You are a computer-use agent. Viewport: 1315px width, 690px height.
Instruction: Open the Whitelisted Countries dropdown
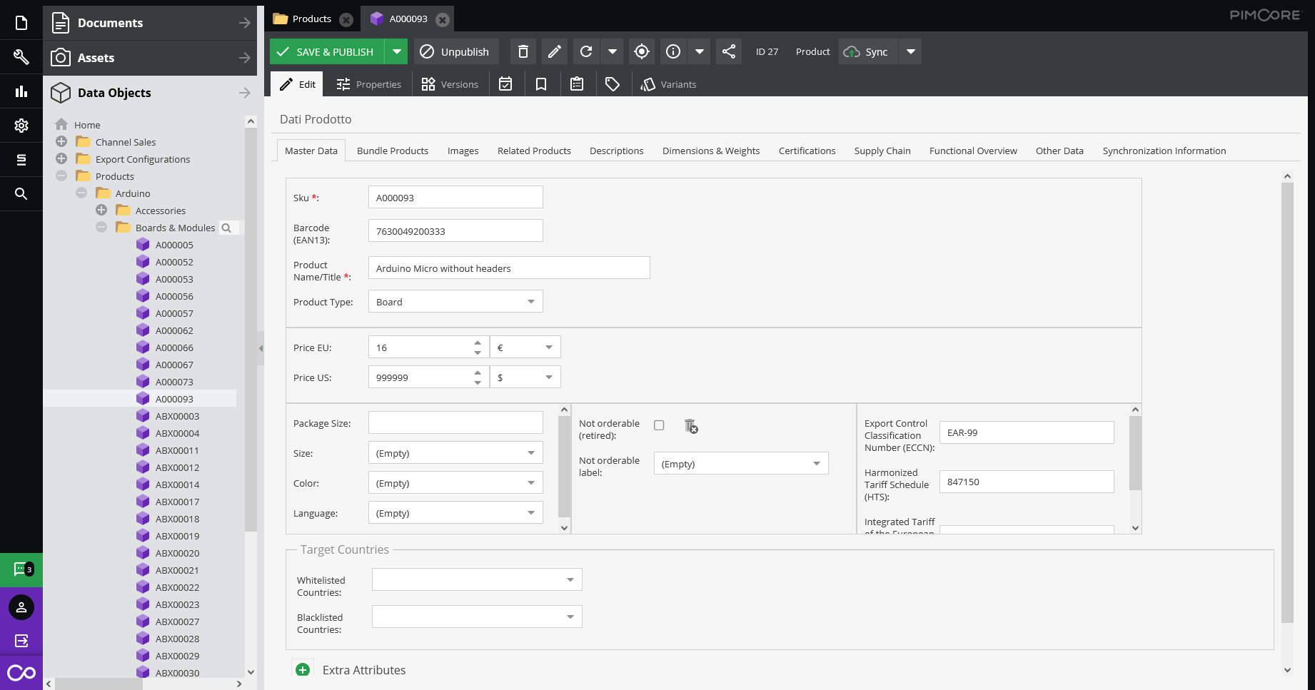570,579
